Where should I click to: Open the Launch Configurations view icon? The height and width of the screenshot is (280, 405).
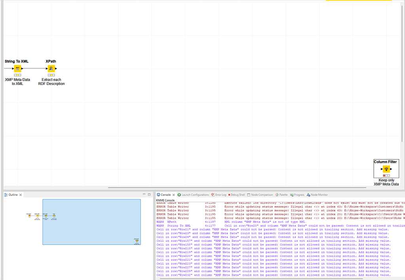point(179,194)
